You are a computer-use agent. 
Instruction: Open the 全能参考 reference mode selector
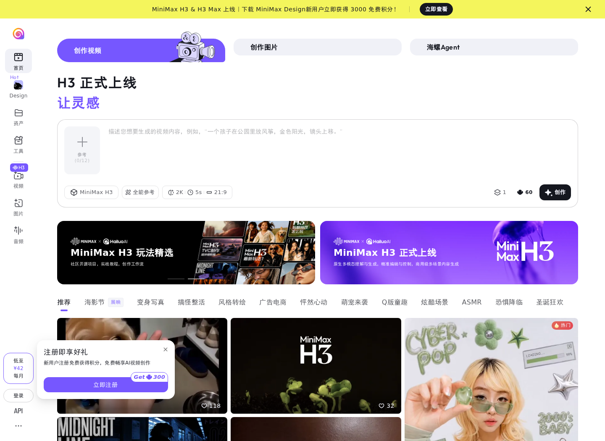(x=140, y=192)
